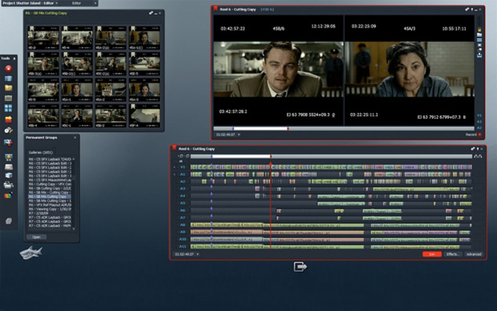497x311 pixels.
Task: Click the stacked boxes tool icon
Action: point(9,175)
